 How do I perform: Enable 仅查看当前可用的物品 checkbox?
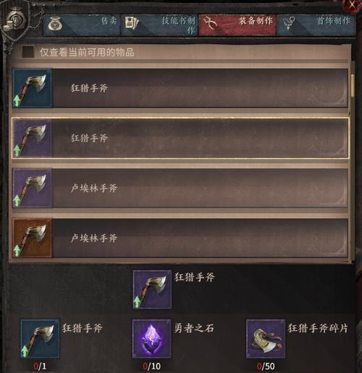(x=28, y=52)
